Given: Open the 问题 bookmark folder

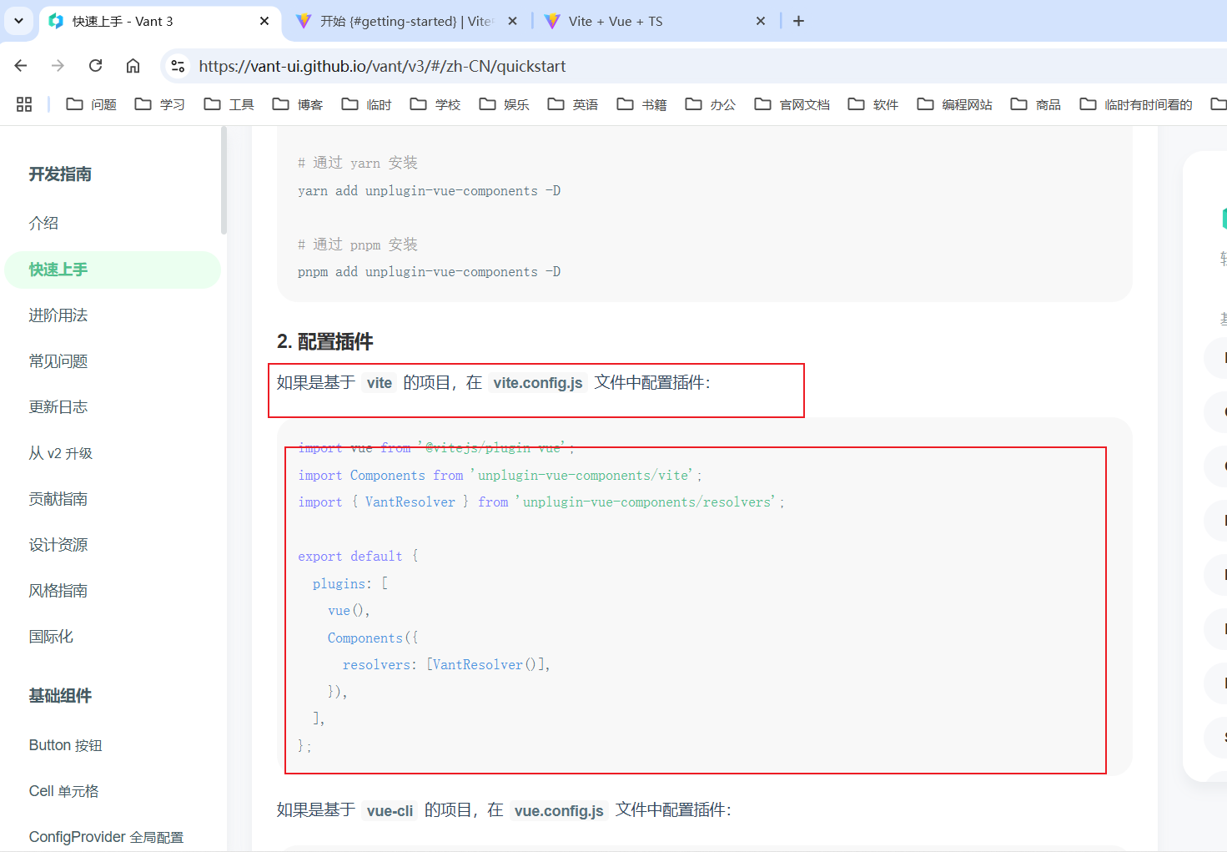Looking at the screenshot, I should point(91,104).
